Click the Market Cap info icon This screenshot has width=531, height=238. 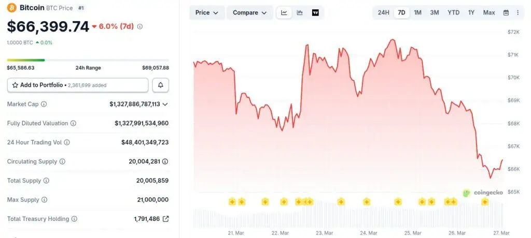pos(44,104)
